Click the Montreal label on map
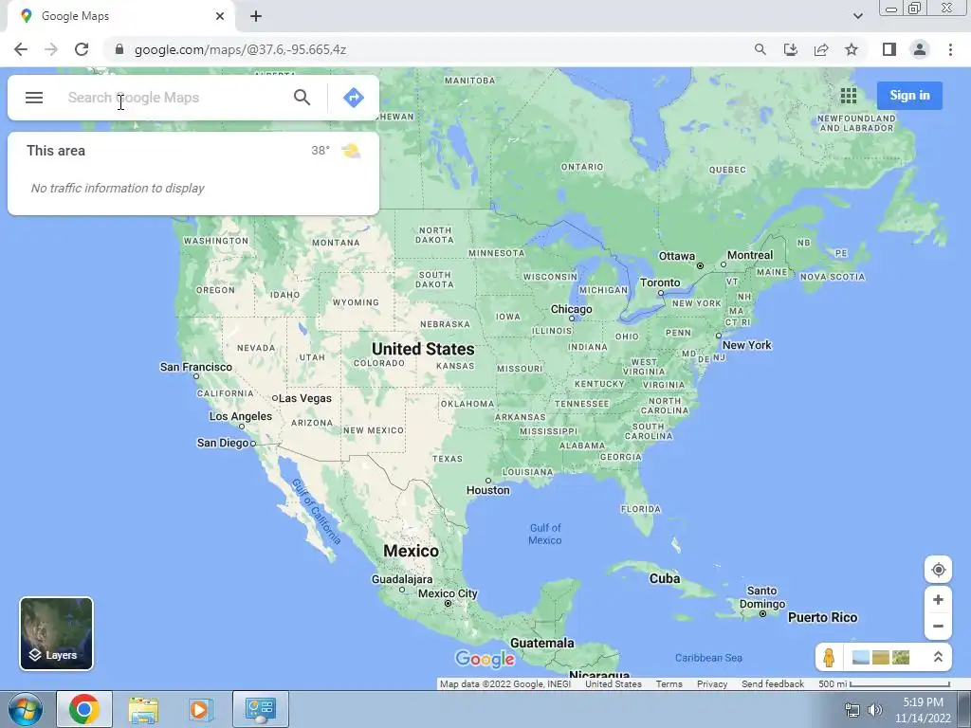This screenshot has height=728, width=971. pyautogui.click(x=750, y=255)
